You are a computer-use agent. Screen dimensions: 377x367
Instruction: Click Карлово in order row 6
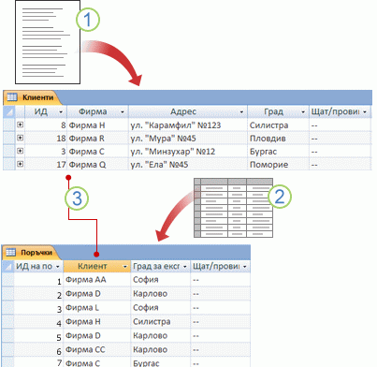pos(161,350)
